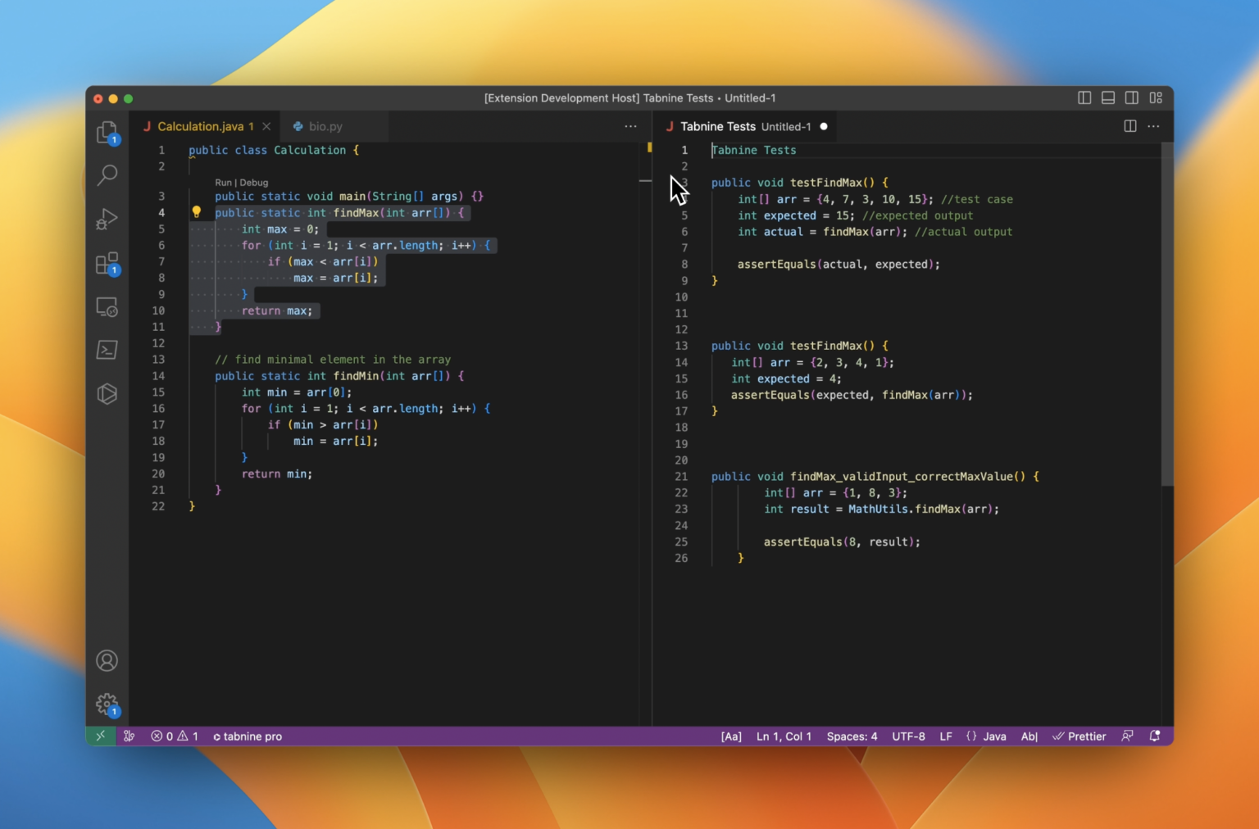Open Java language mode selector
The width and height of the screenshot is (1259, 829).
tap(994, 736)
